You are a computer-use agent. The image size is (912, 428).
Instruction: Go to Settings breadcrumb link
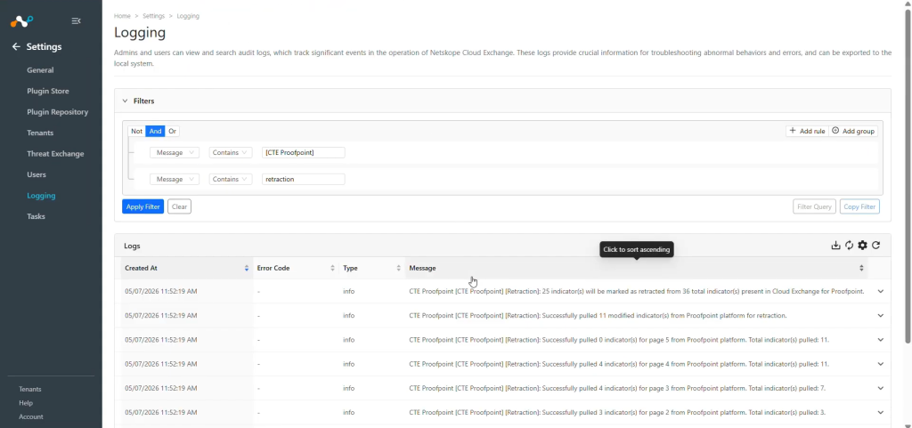coord(153,16)
